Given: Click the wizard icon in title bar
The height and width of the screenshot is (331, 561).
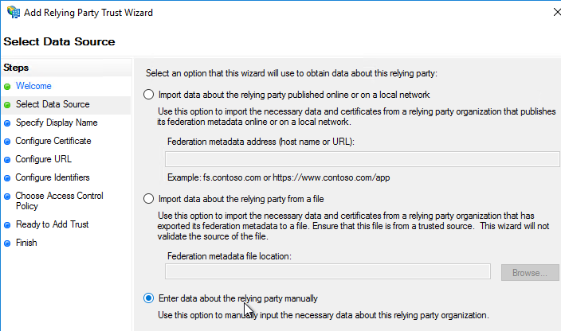Looking at the screenshot, I should tap(14, 12).
